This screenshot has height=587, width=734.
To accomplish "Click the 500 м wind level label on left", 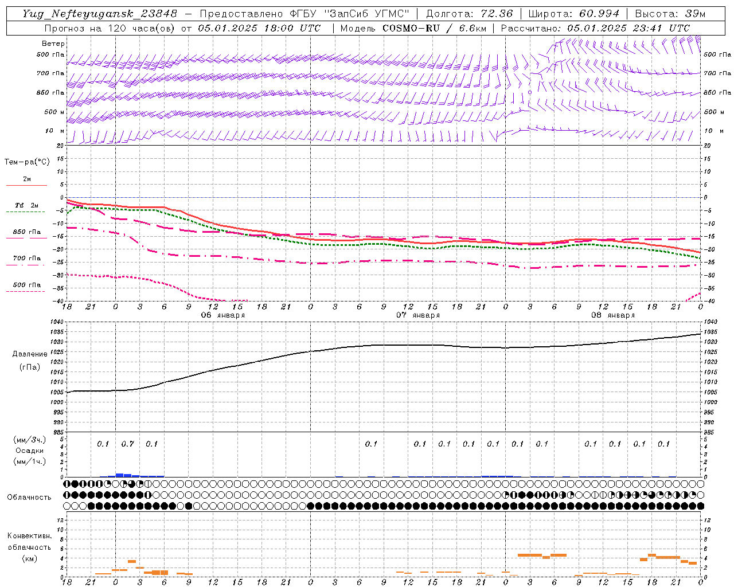I will tap(54, 112).
